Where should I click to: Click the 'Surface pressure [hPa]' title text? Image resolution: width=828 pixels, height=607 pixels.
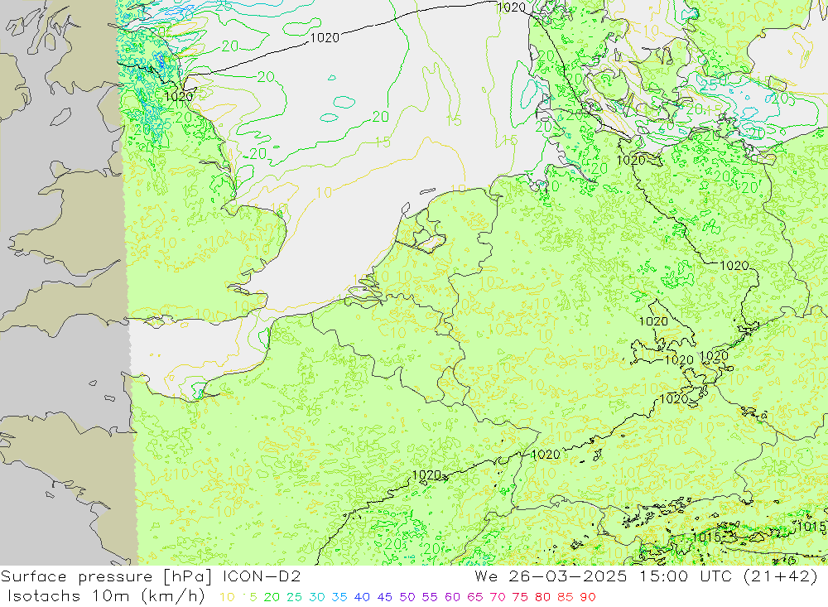click(x=106, y=576)
